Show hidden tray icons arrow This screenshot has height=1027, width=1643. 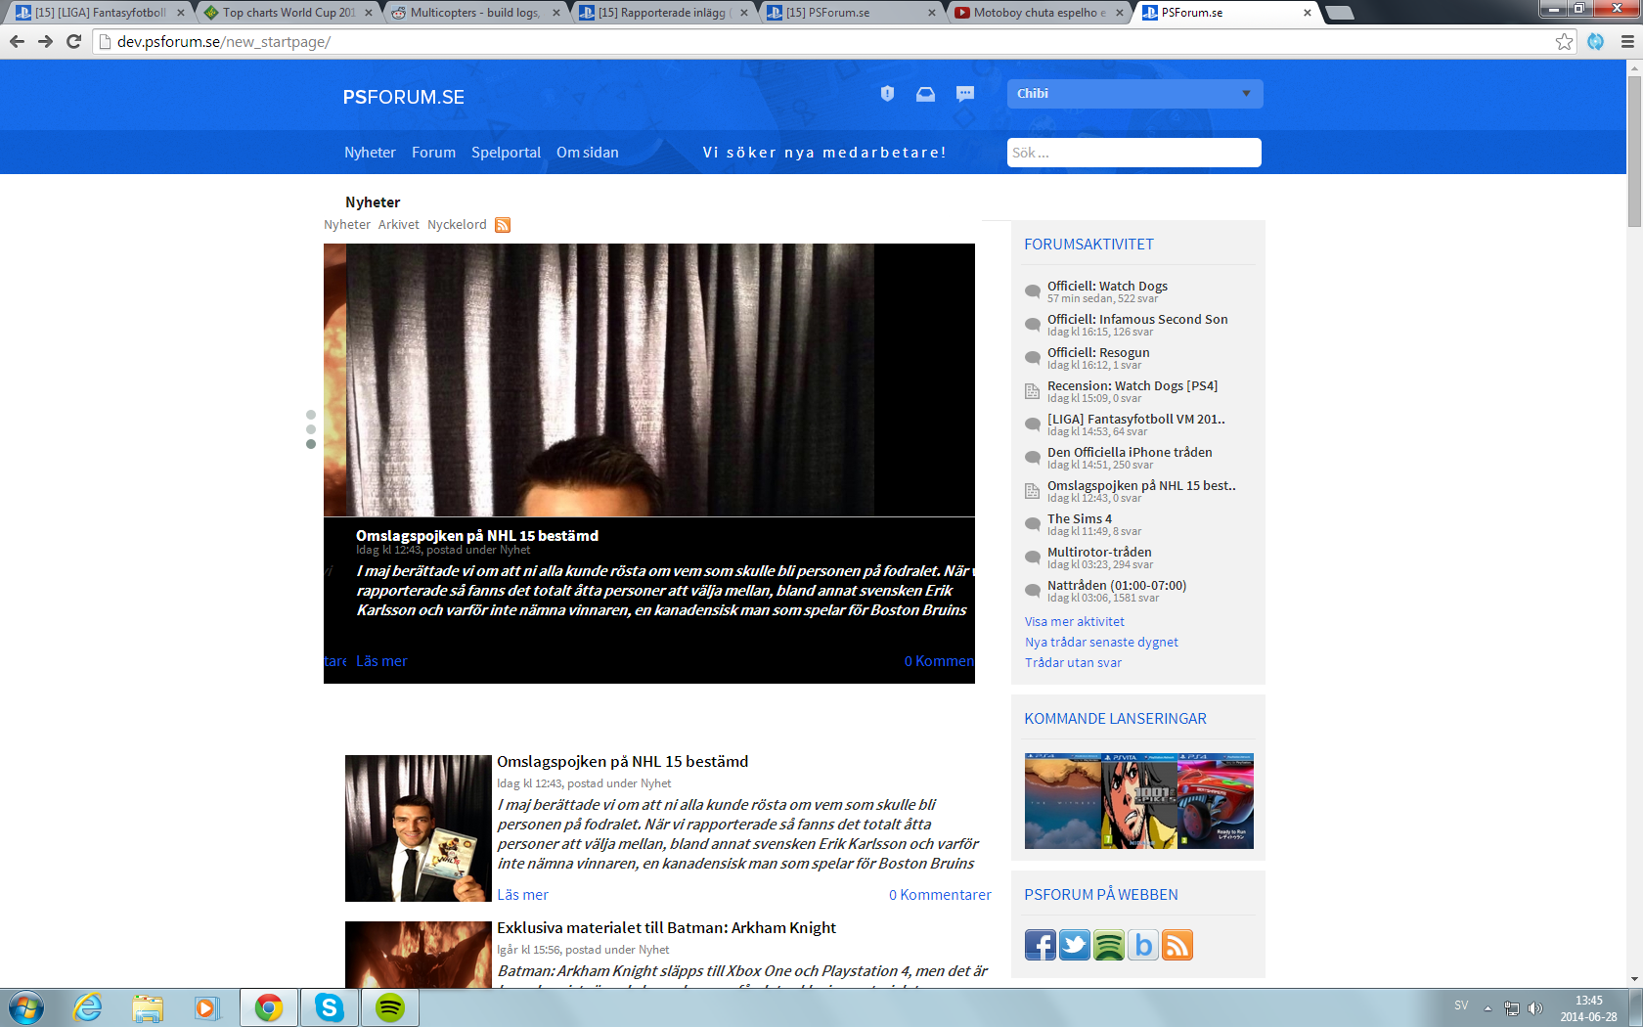(x=1488, y=1007)
